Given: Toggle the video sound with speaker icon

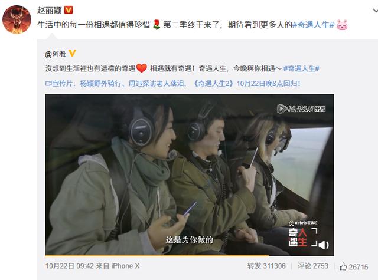Looking at the screenshot, I should (324, 245).
